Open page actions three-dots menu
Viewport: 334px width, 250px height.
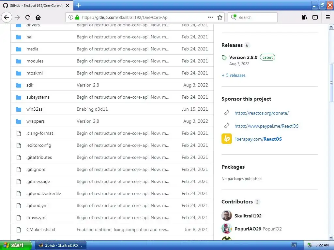point(210,18)
